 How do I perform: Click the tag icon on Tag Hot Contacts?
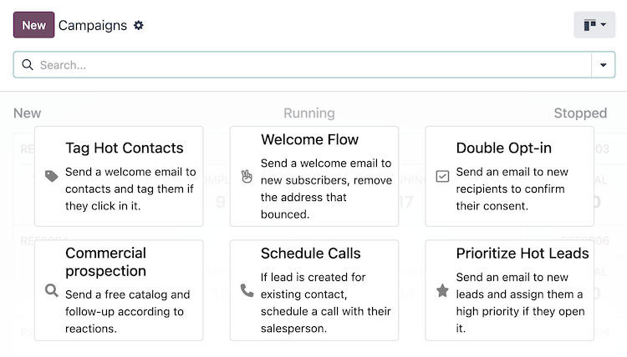pos(52,176)
